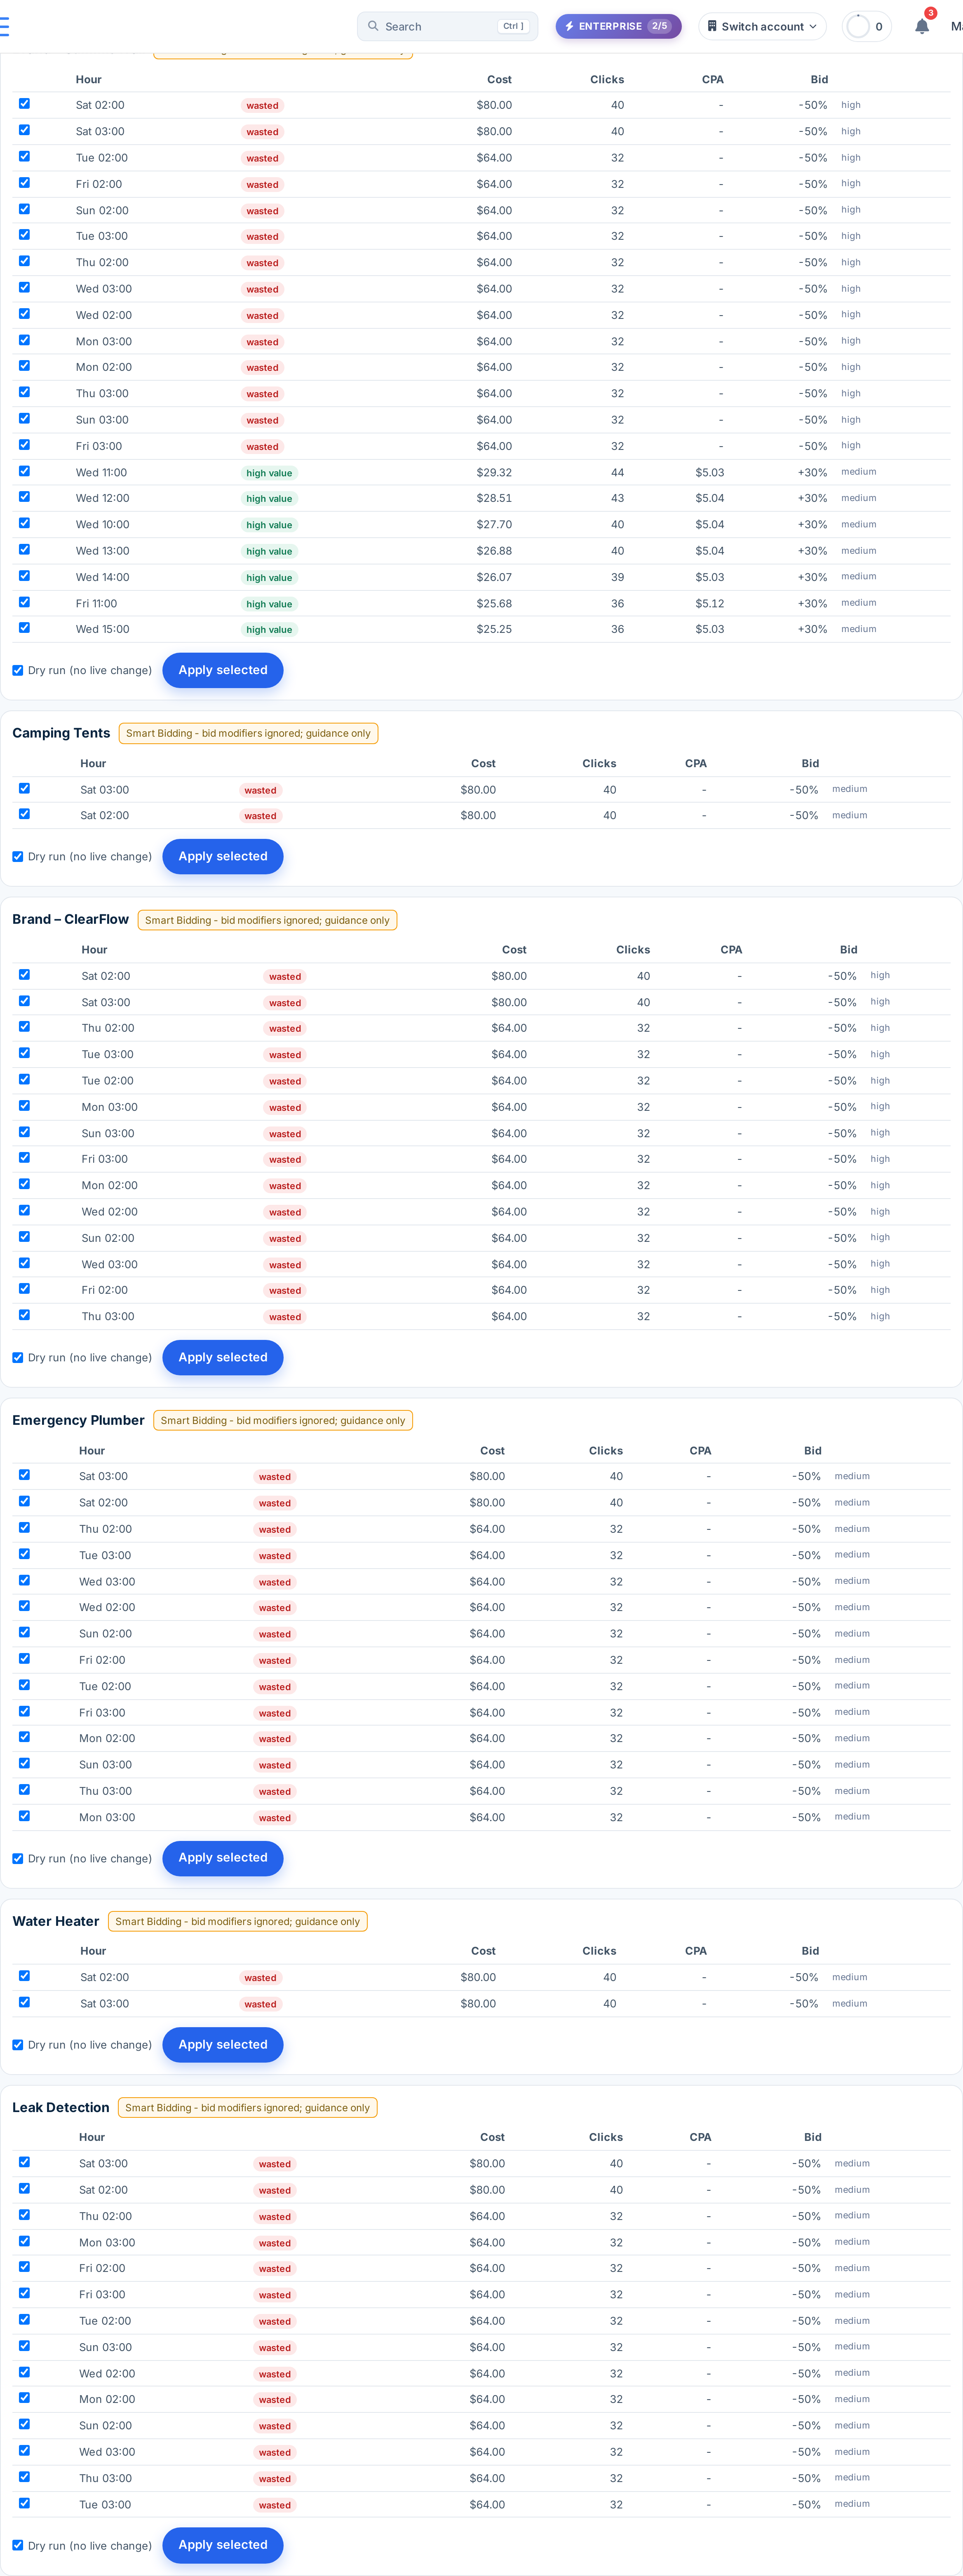Click the Camping Tents section heading

[x=61, y=733]
